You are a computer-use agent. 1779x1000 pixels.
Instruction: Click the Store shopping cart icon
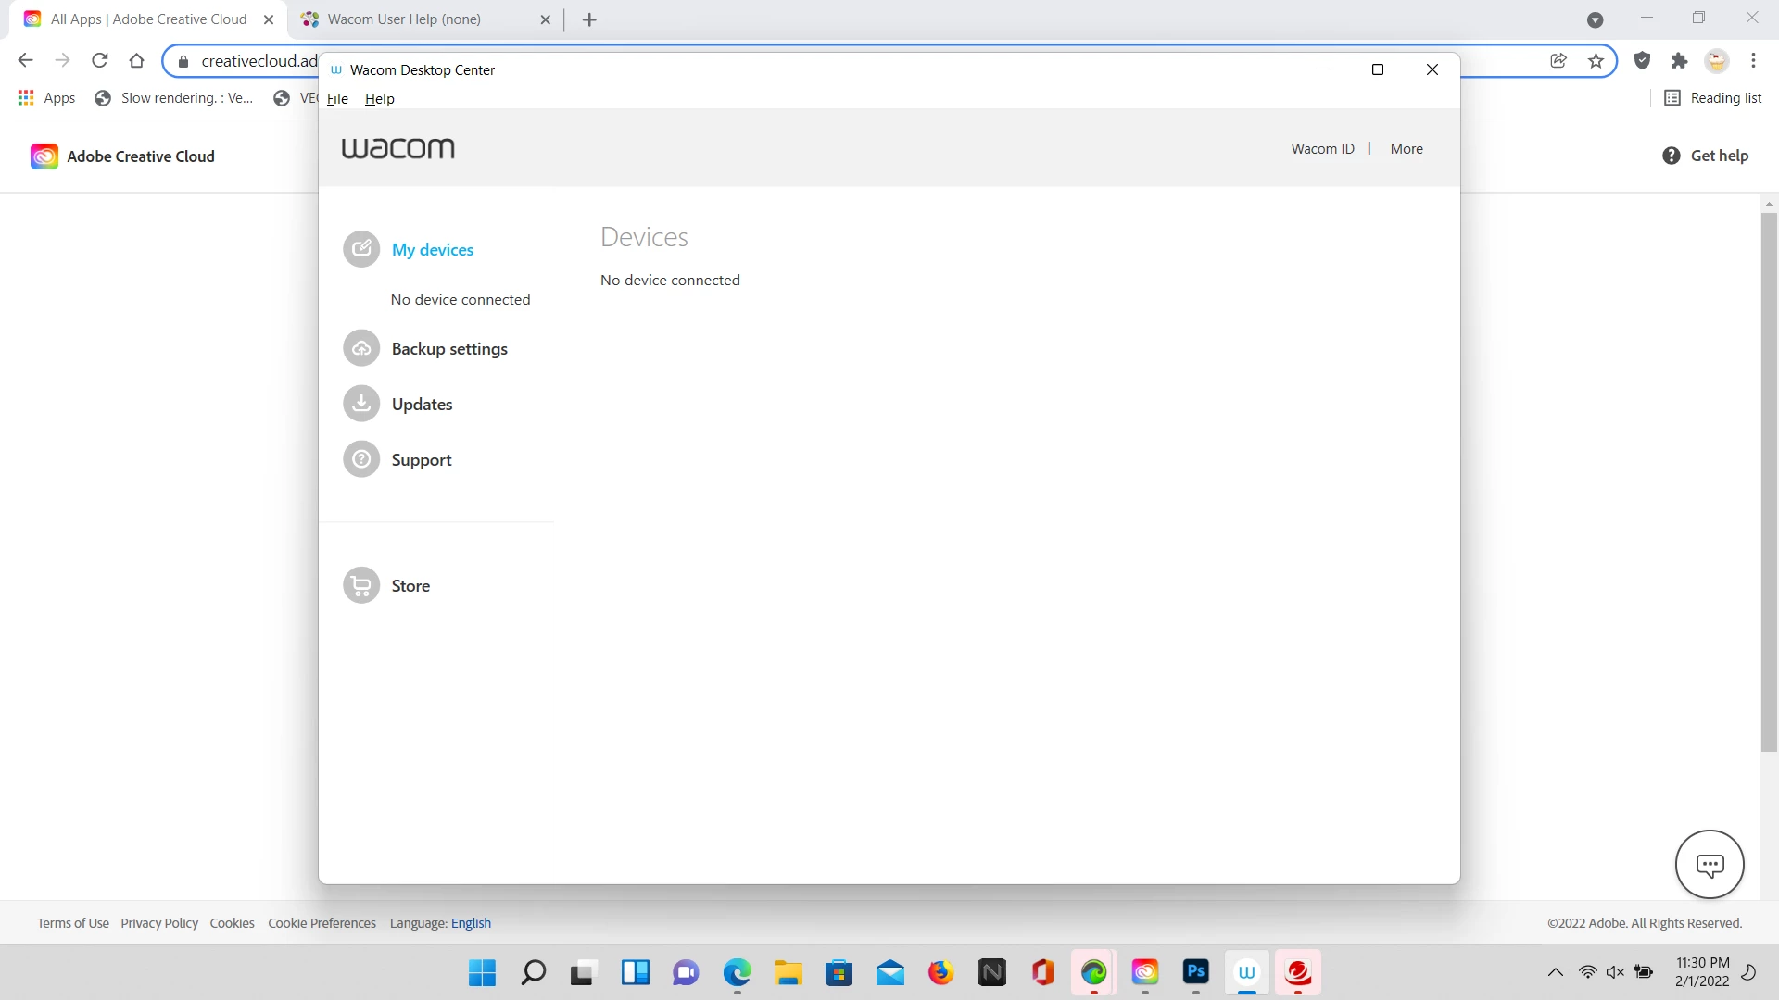tap(361, 585)
